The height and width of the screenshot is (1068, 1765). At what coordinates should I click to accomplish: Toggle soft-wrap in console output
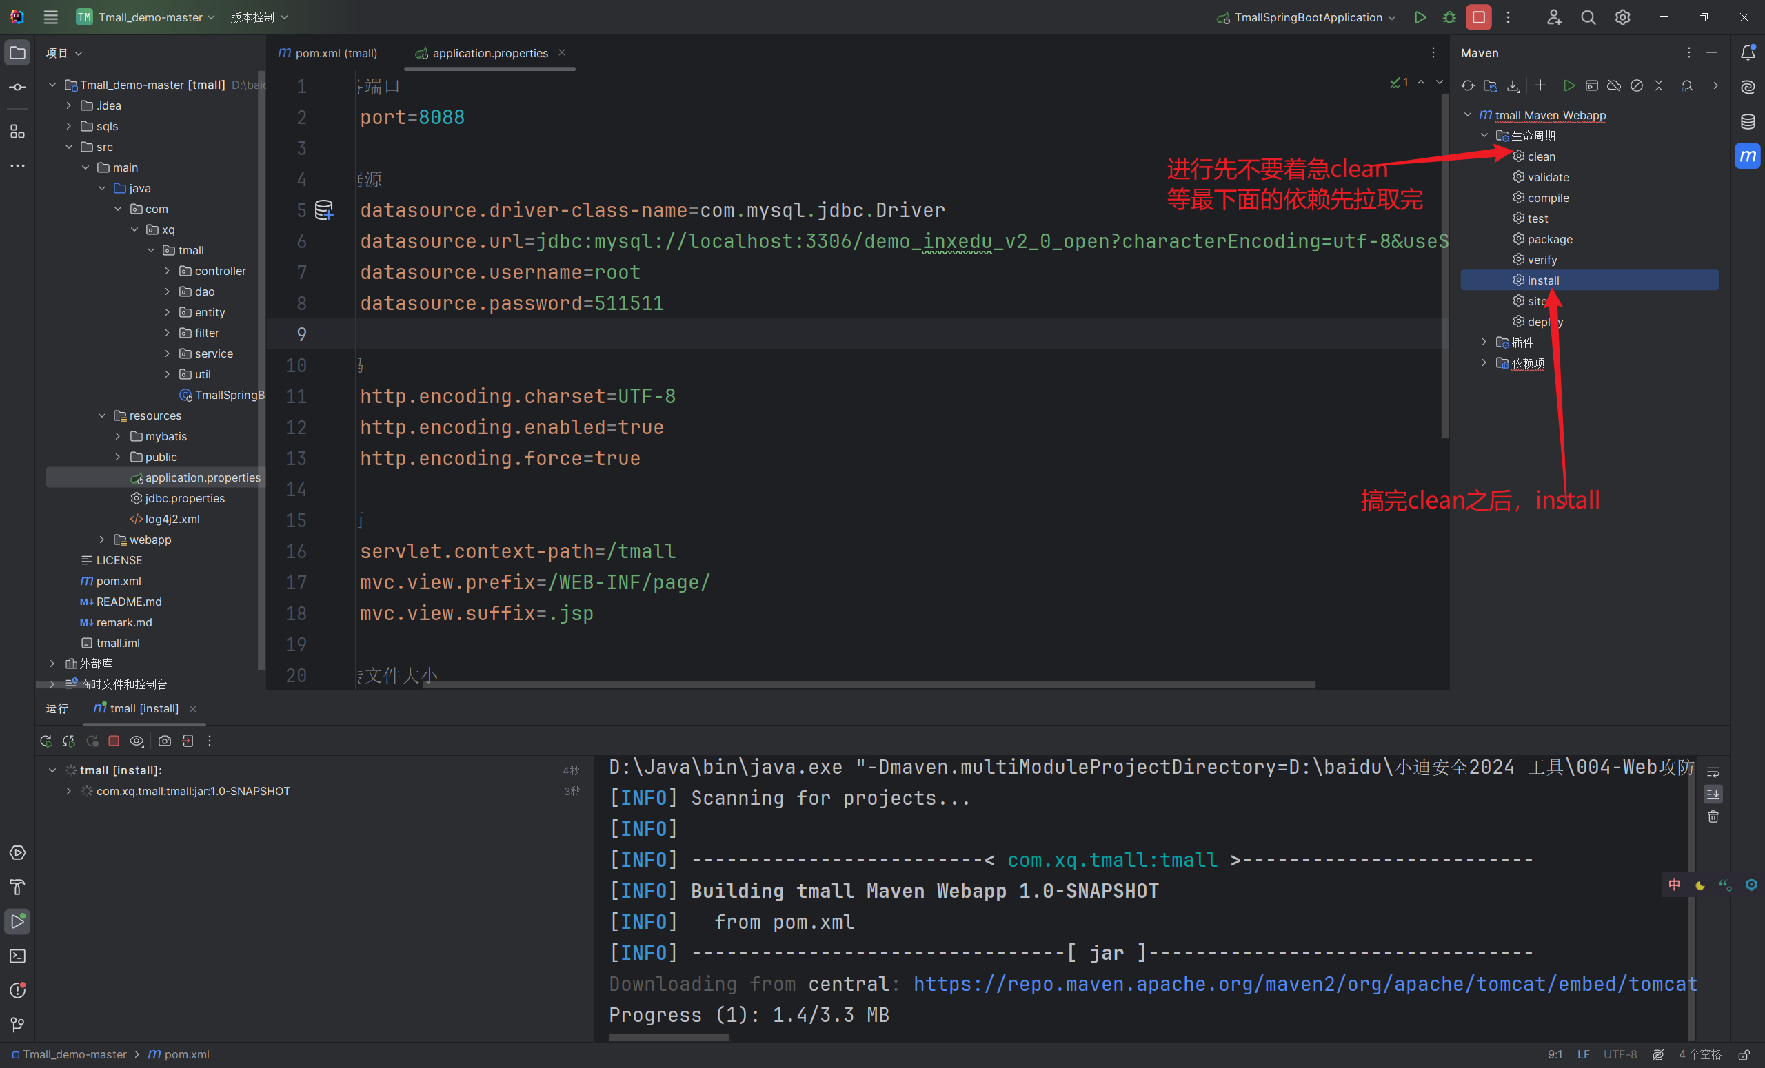coord(1713,772)
